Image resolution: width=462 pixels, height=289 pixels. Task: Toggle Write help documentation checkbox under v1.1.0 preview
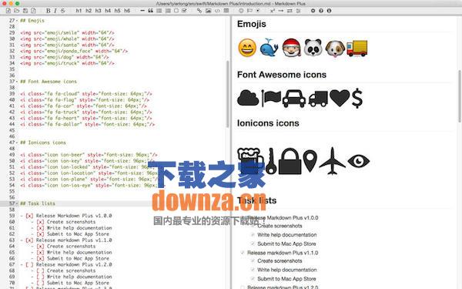pos(253,270)
